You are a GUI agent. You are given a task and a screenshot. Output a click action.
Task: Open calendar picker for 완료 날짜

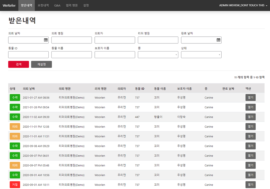pyautogui.click(x=218, y=40)
